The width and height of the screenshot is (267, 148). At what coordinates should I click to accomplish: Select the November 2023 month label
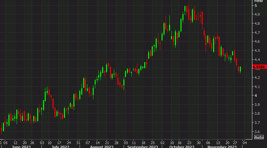pyautogui.click(x=222, y=147)
